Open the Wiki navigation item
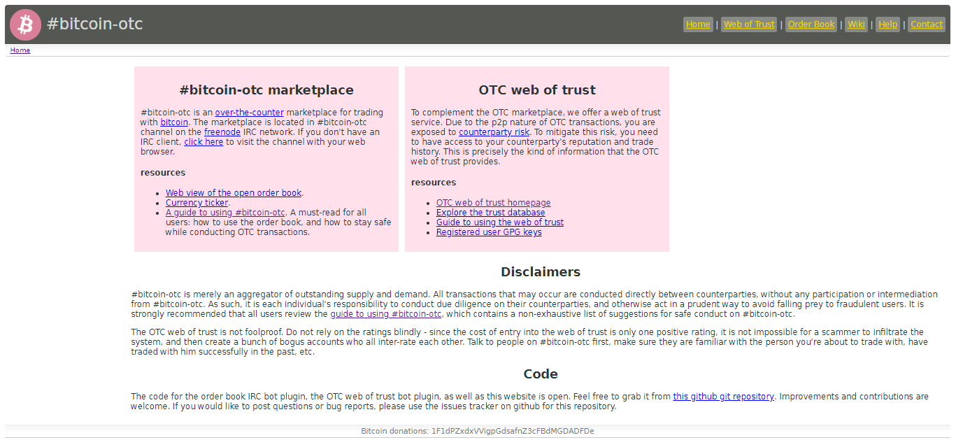 (856, 24)
